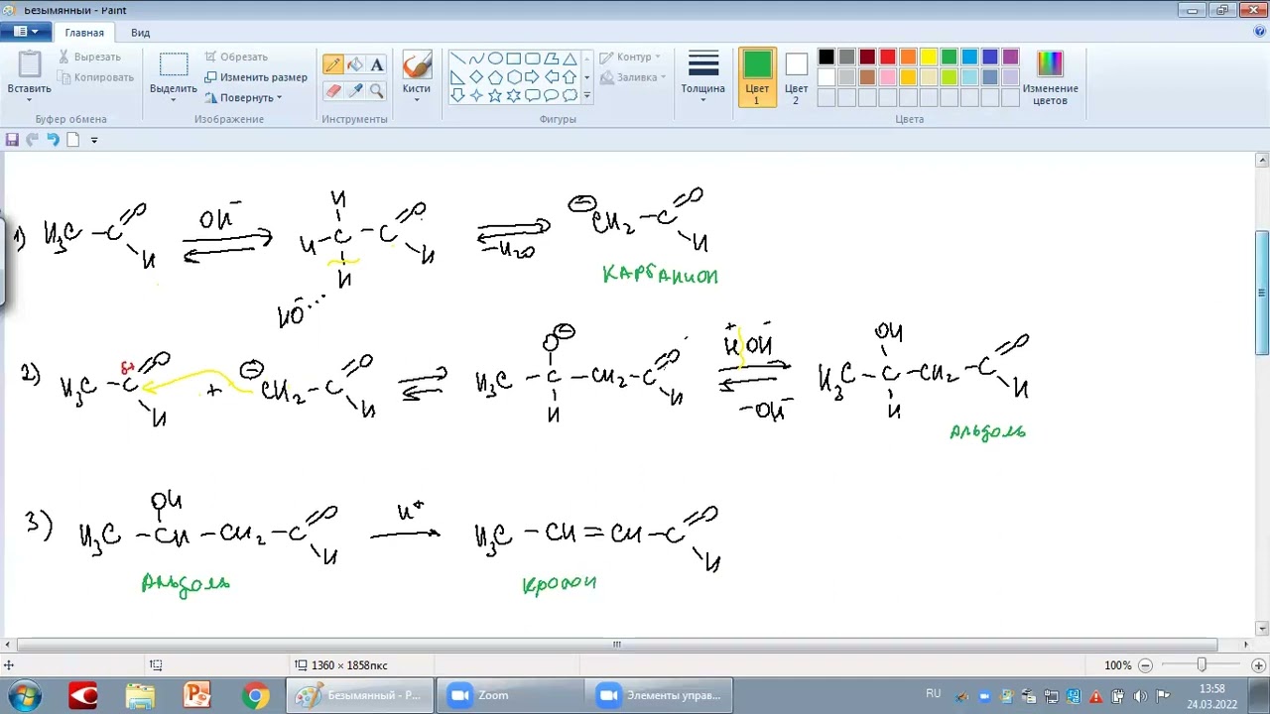Click the zoom slider handle
The width and height of the screenshot is (1270, 714).
click(x=1202, y=665)
